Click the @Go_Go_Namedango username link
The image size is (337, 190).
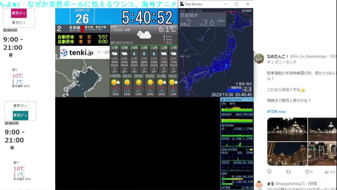[x=309, y=56]
